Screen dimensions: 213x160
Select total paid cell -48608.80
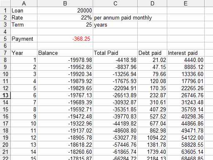tap(115, 130)
